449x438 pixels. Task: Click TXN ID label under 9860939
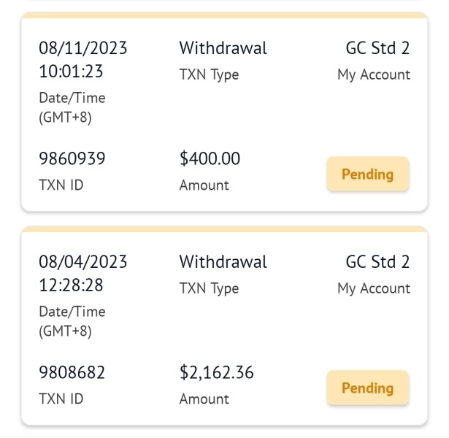click(61, 185)
